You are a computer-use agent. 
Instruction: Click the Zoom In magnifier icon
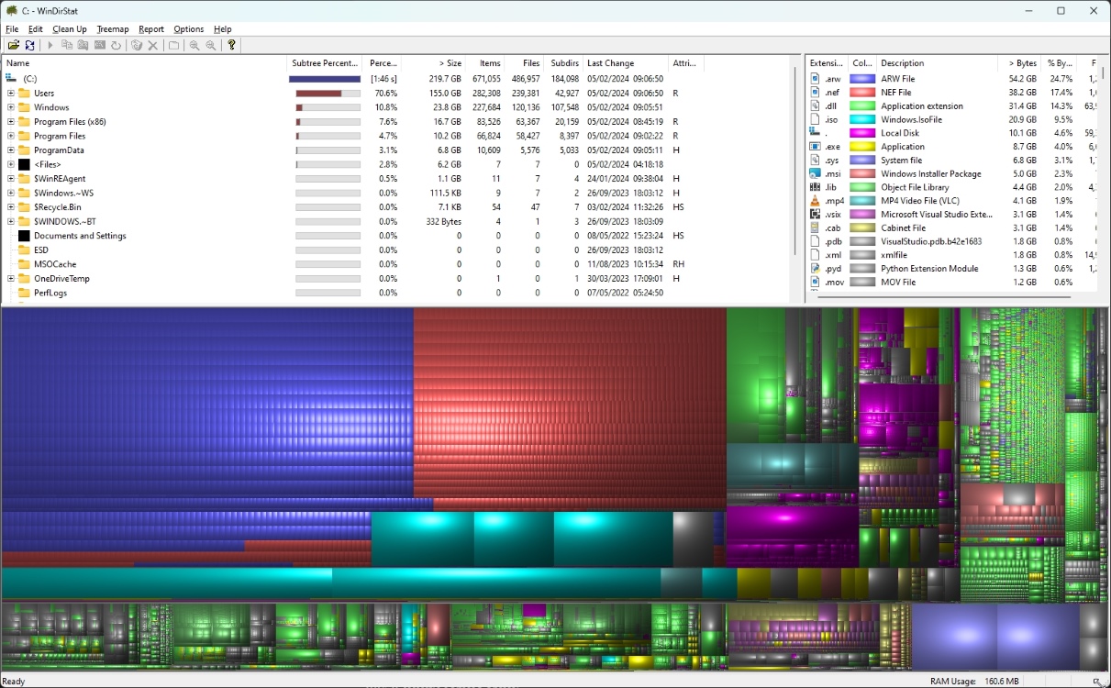pos(194,45)
